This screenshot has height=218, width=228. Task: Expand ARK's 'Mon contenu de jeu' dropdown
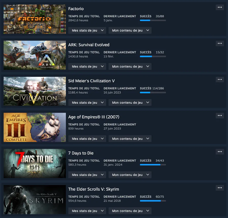point(130,66)
